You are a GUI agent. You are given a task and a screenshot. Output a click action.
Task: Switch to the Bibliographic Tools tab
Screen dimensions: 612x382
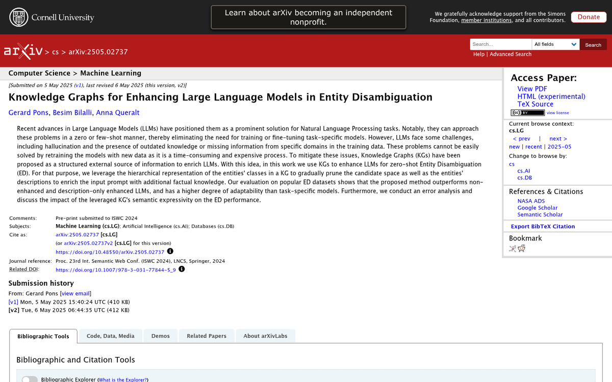[x=43, y=336]
